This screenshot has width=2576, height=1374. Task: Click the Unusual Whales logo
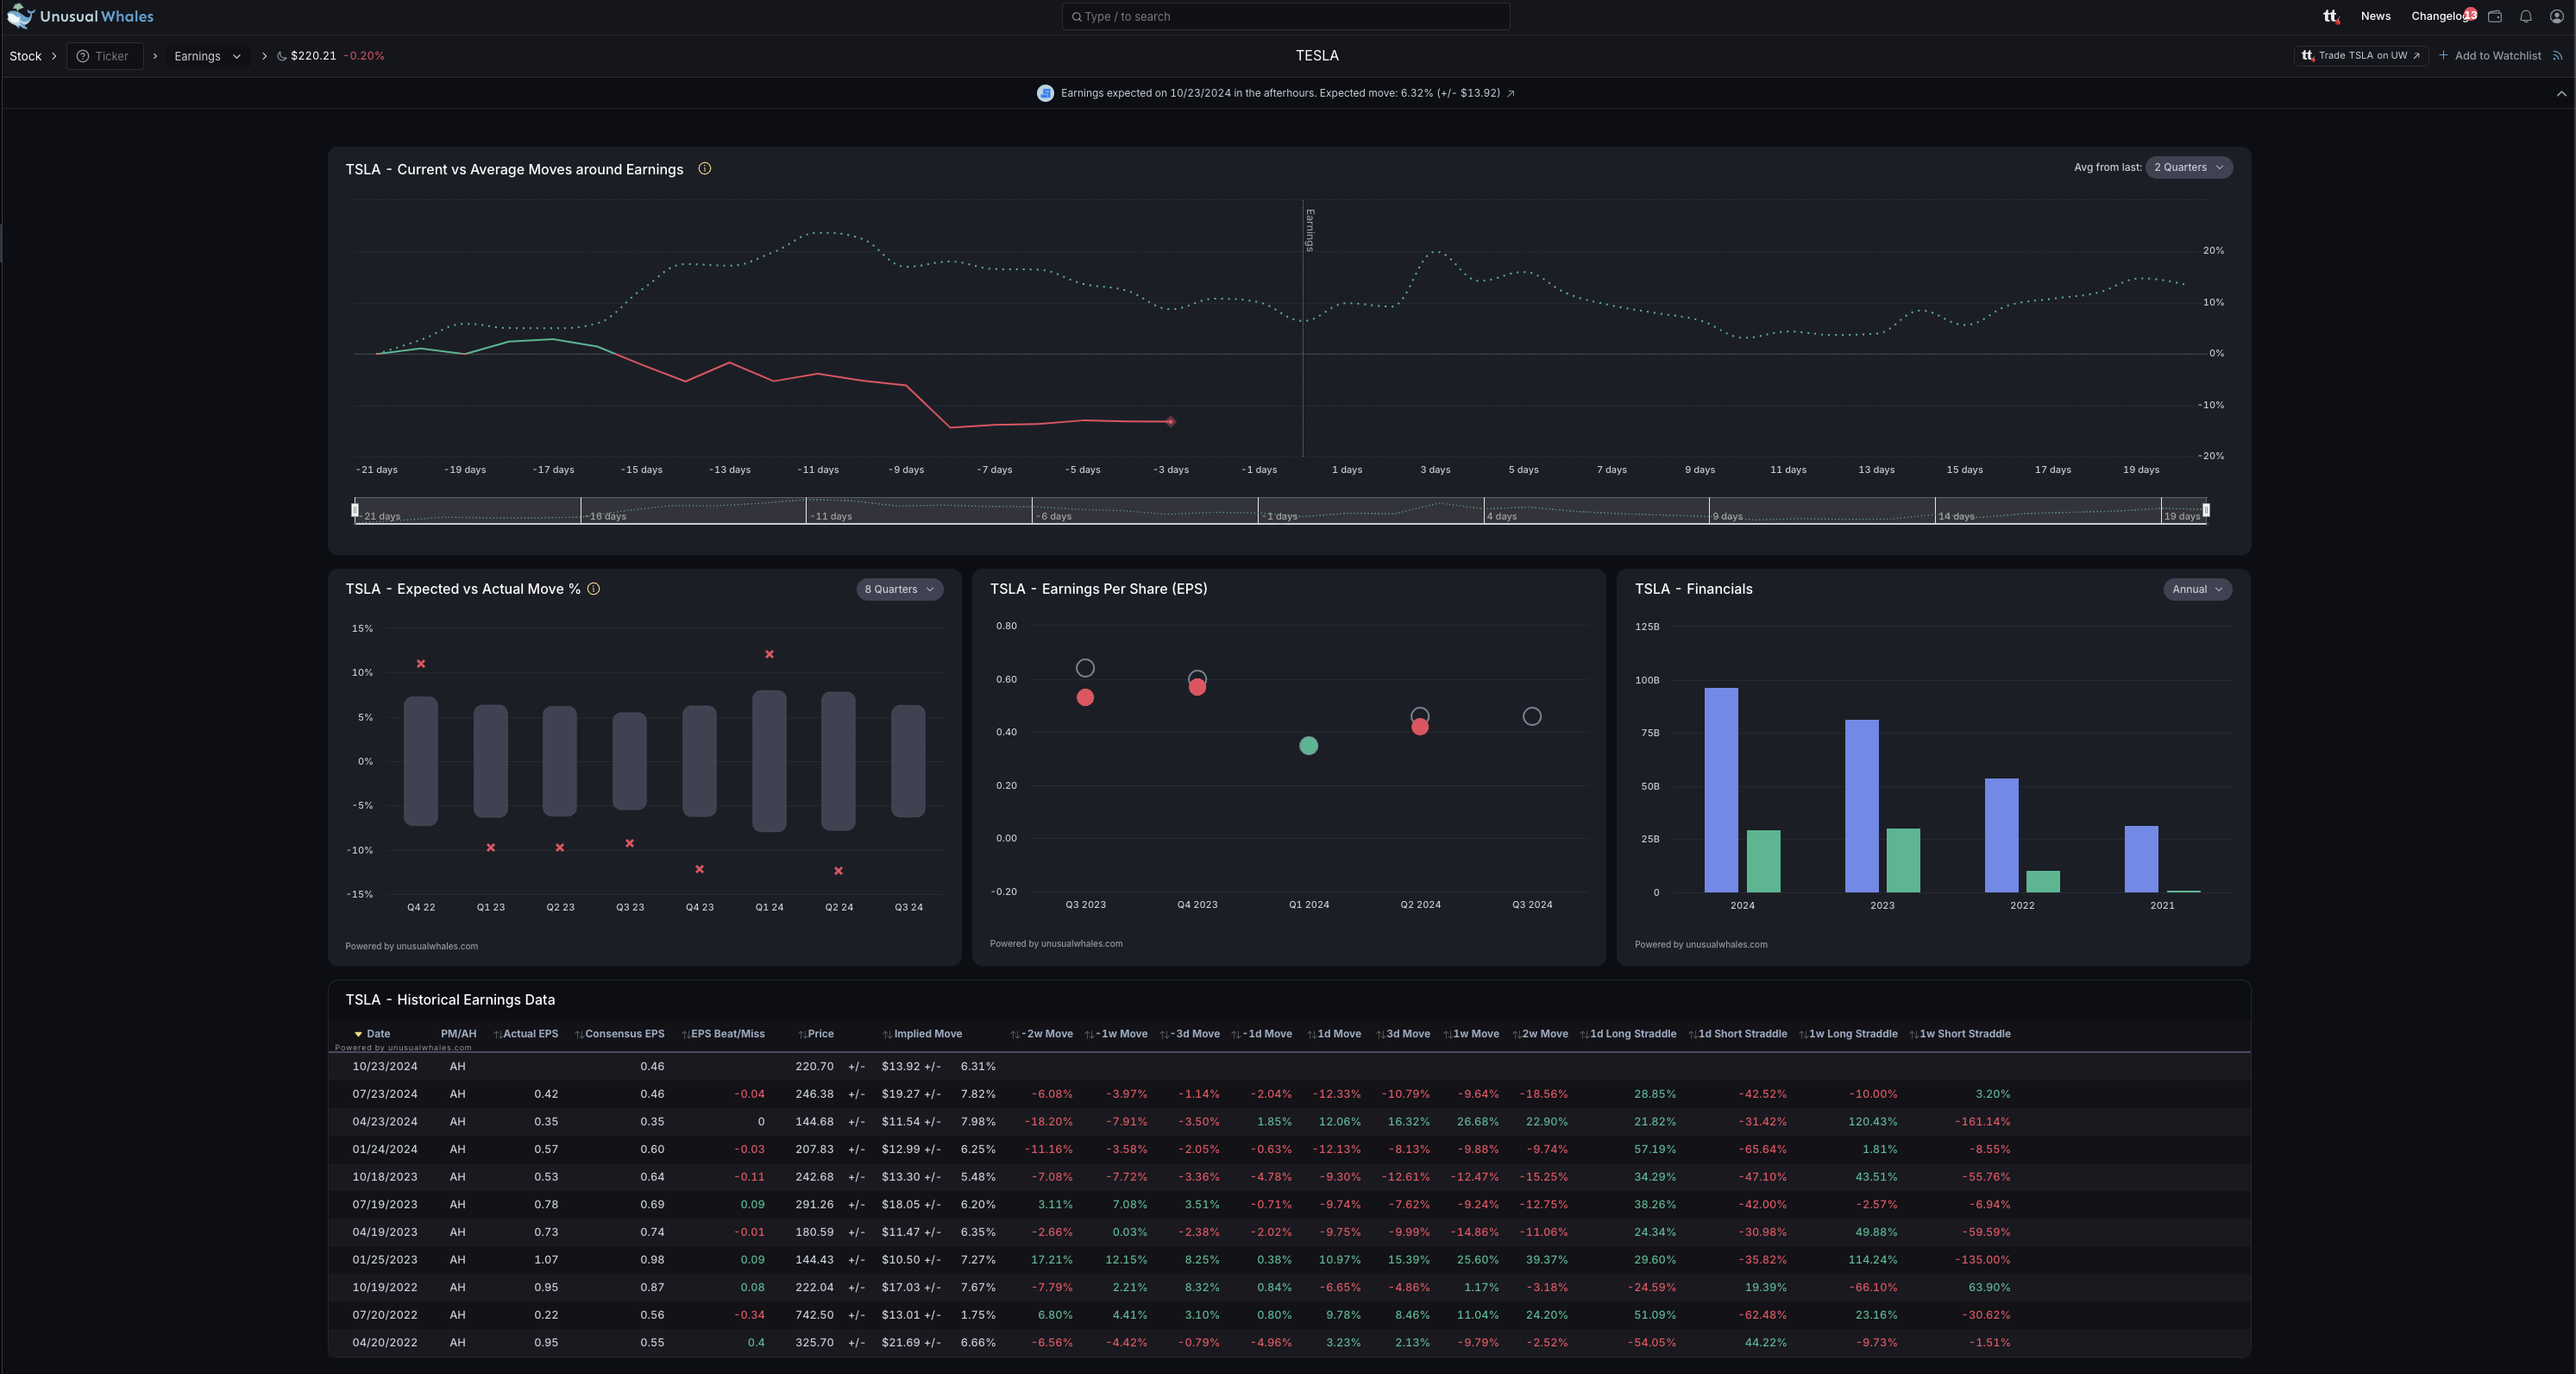(80, 16)
